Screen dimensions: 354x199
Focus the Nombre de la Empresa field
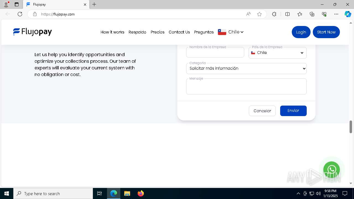tap(215, 52)
